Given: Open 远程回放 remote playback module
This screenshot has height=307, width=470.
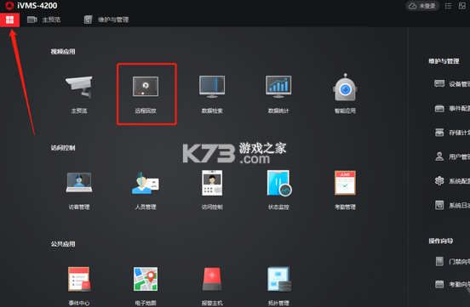Looking at the screenshot, I should tap(146, 94).
